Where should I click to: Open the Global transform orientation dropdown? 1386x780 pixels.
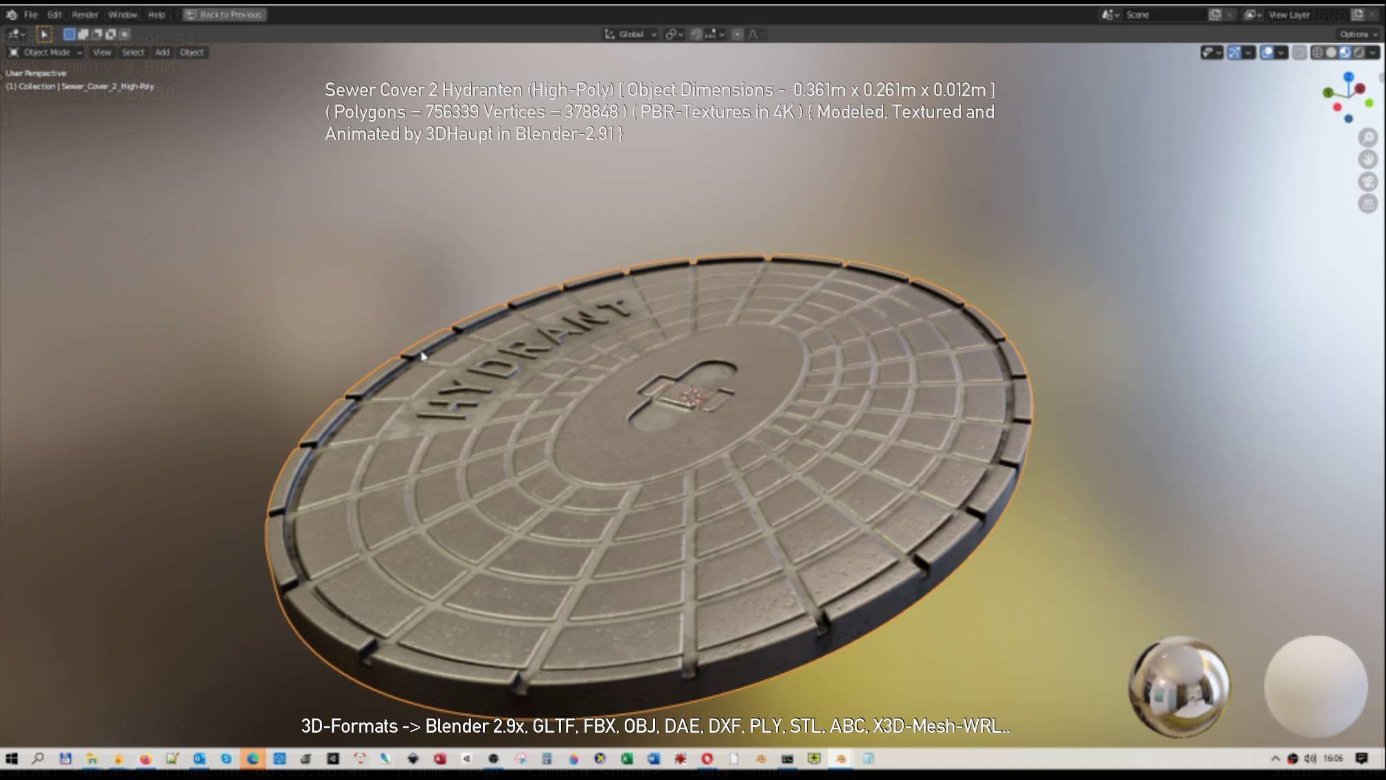[630, 34]
